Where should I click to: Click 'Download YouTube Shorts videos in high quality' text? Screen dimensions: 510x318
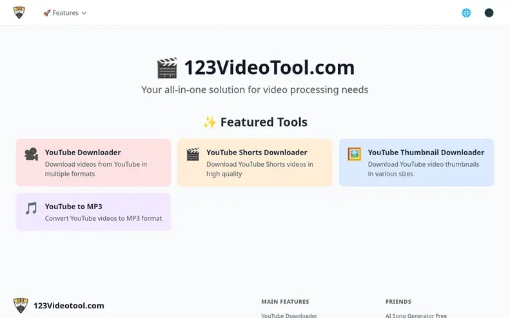coord(260,169)
